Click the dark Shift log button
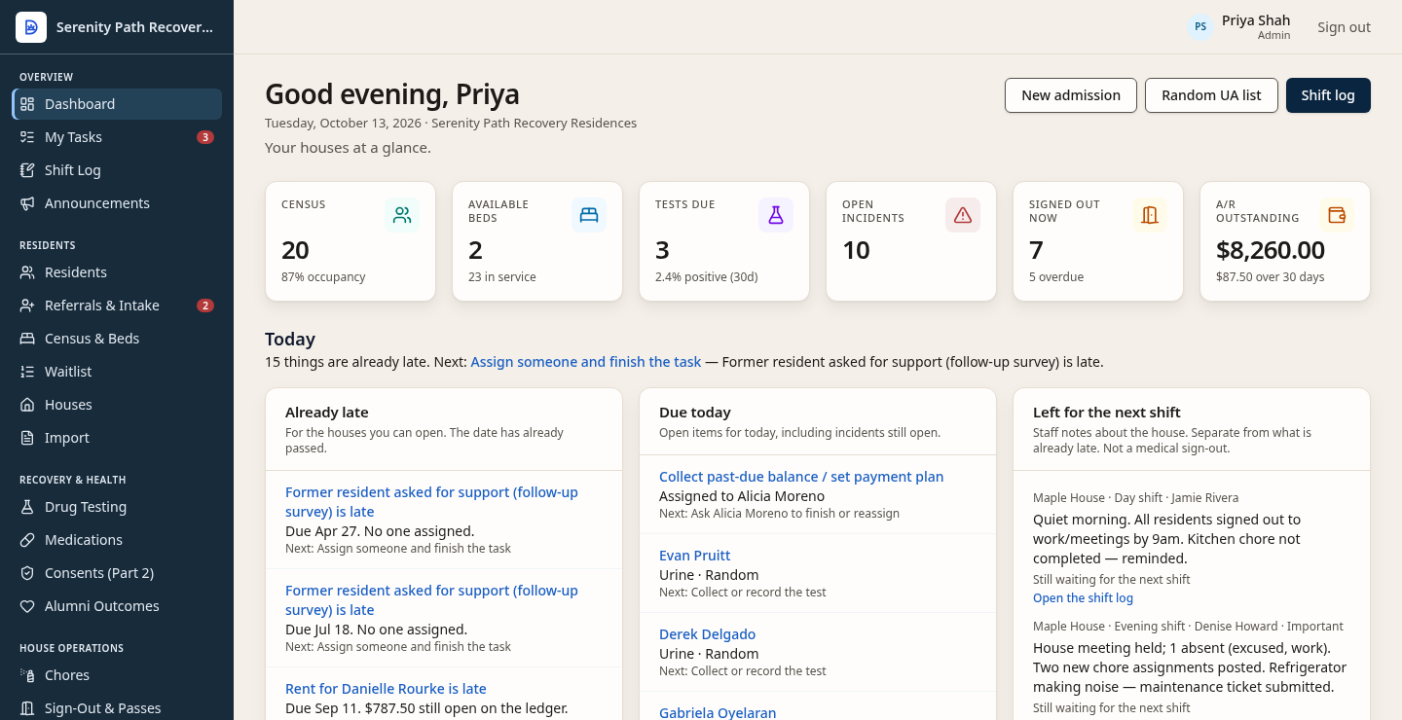Image resolution: width=1402 pixels, height=720 pixels. [x=1328, y=95]
